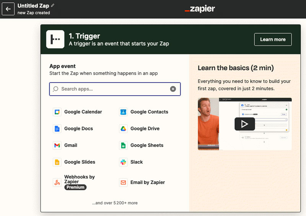Focus the Search apps field

115,89
